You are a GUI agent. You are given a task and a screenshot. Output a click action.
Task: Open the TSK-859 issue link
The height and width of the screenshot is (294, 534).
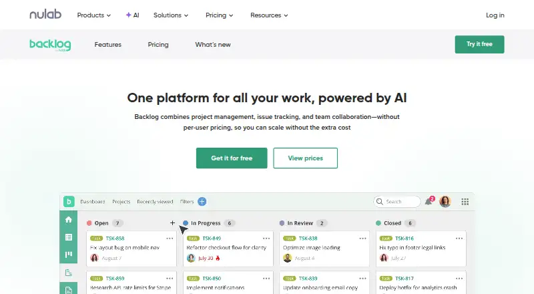(115, 279)
